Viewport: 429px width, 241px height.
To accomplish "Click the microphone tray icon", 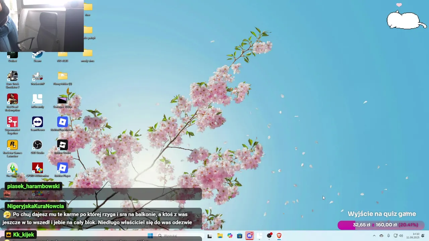I will (x=388, y=236).
